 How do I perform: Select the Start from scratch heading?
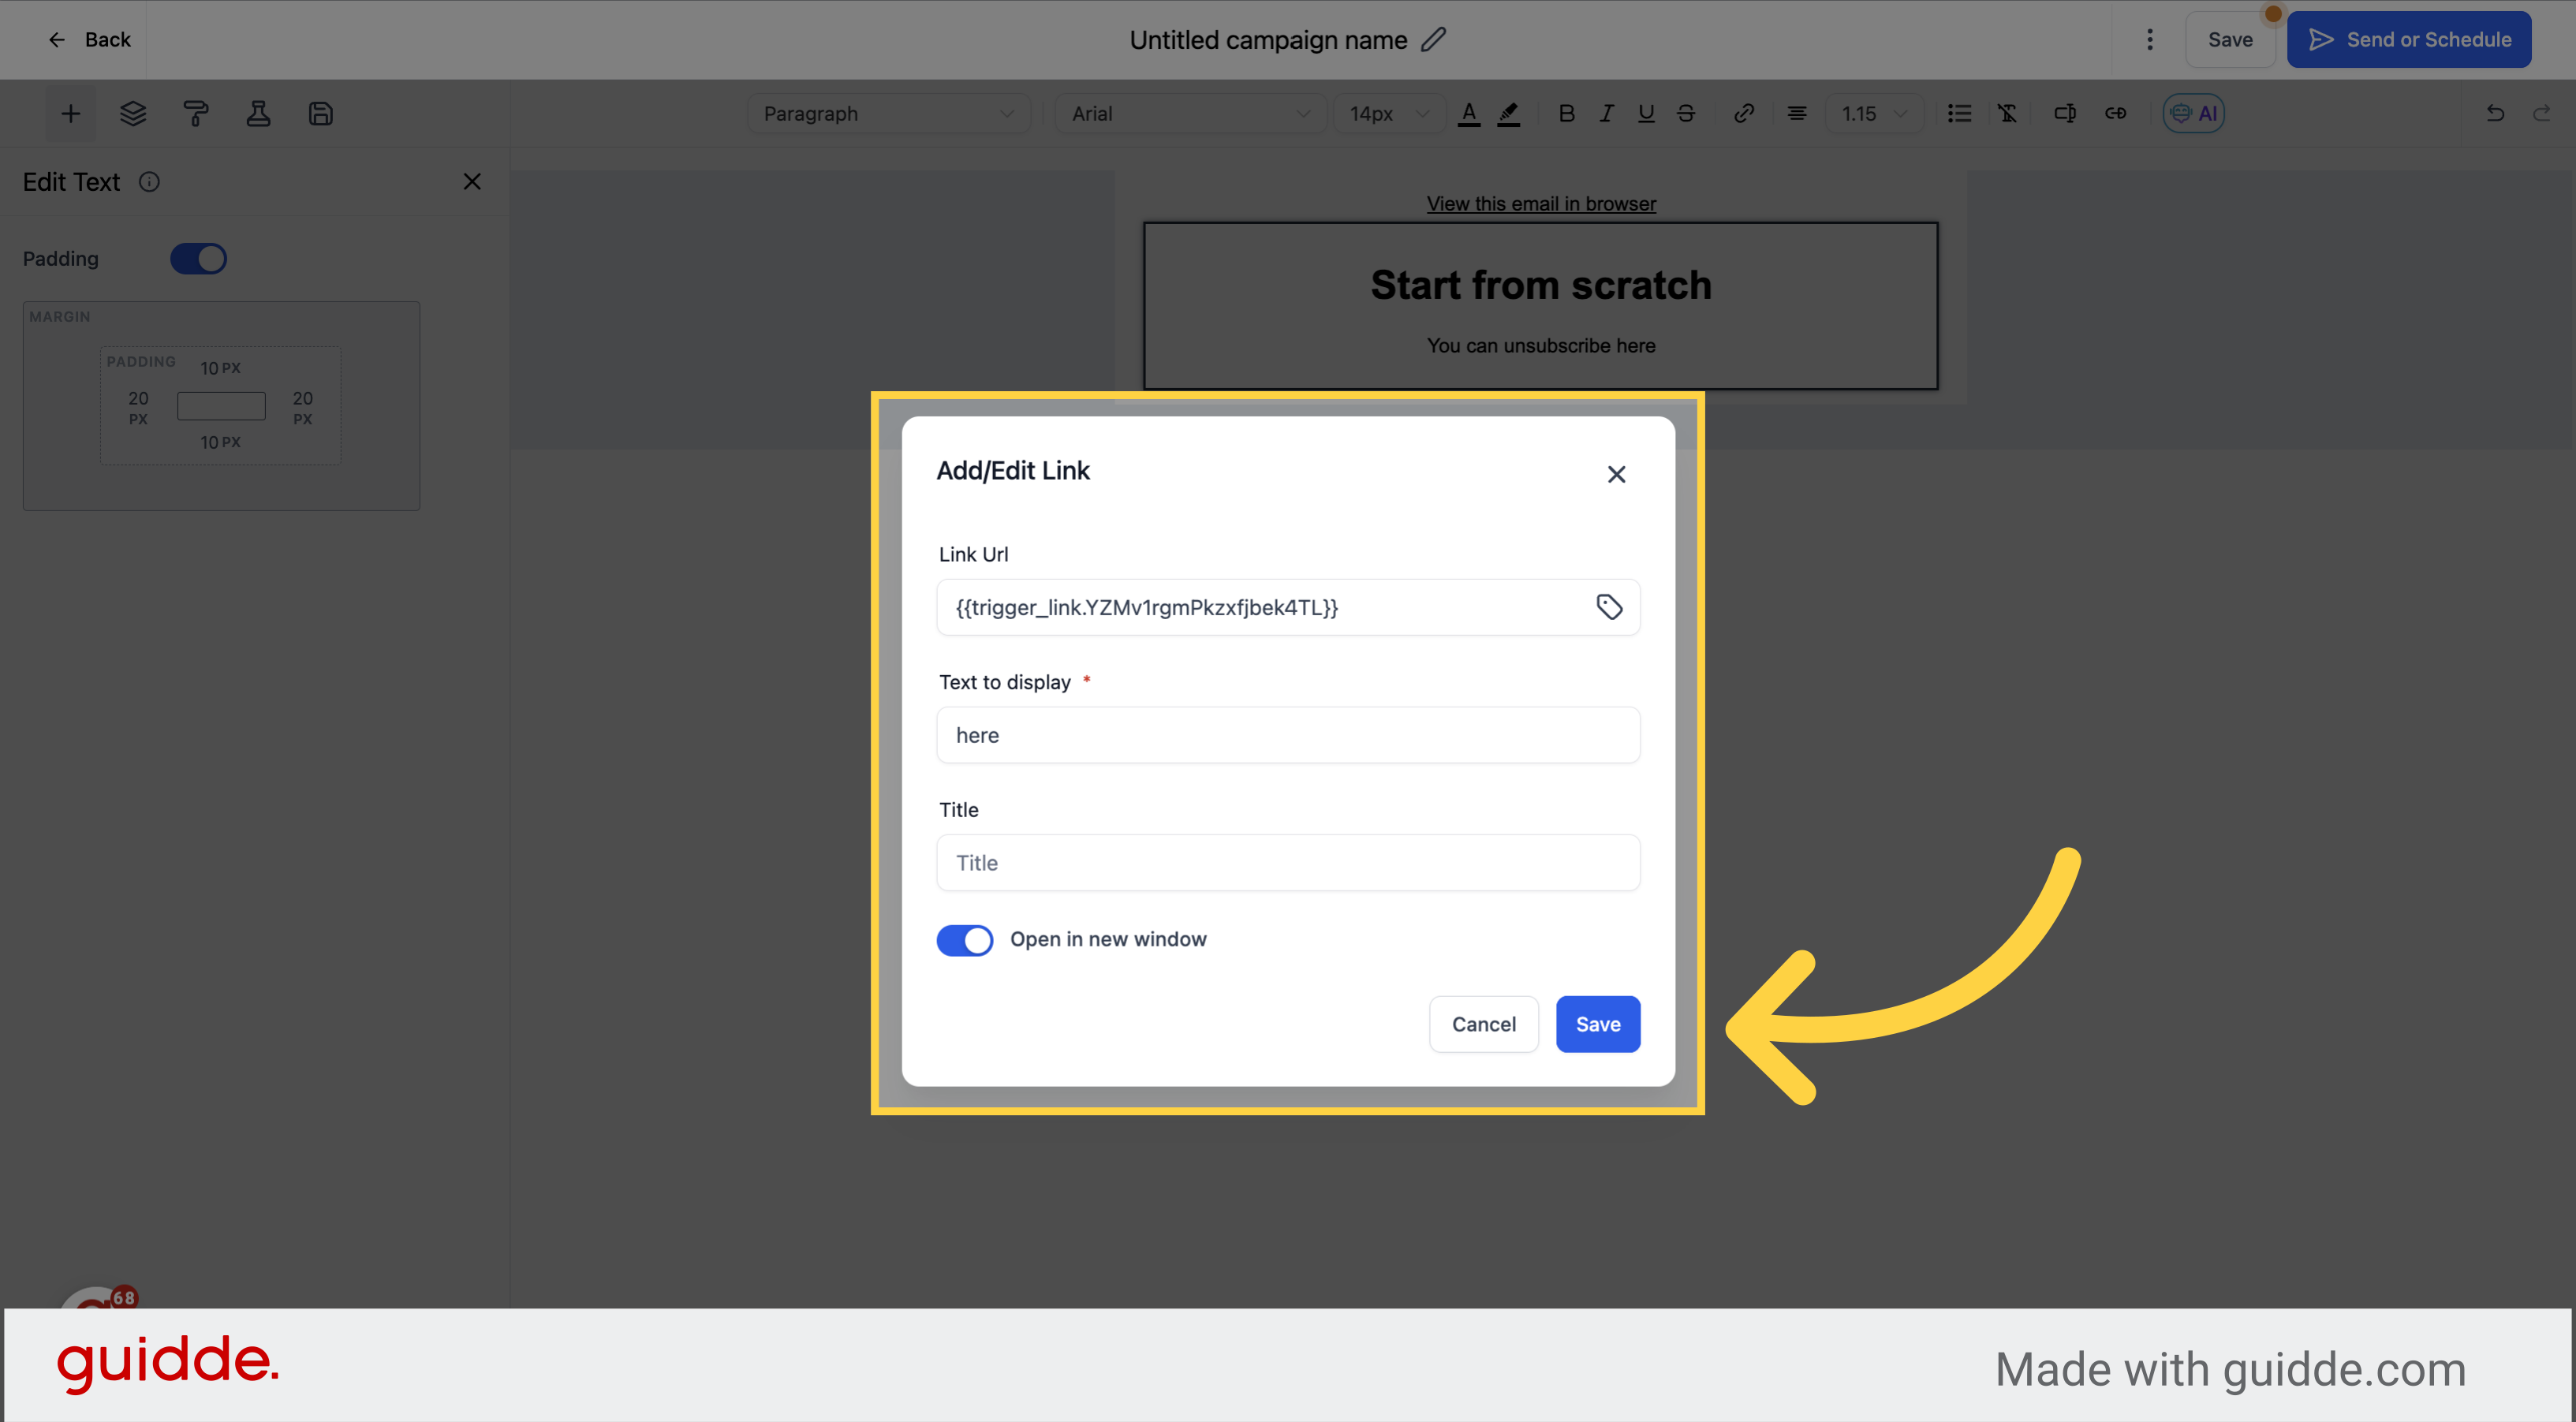click(x=1541, y=285)
